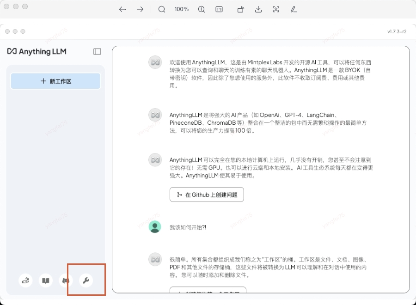Zoom out with the minus magnifier
The image size is (416, 305).
point(162,9)
